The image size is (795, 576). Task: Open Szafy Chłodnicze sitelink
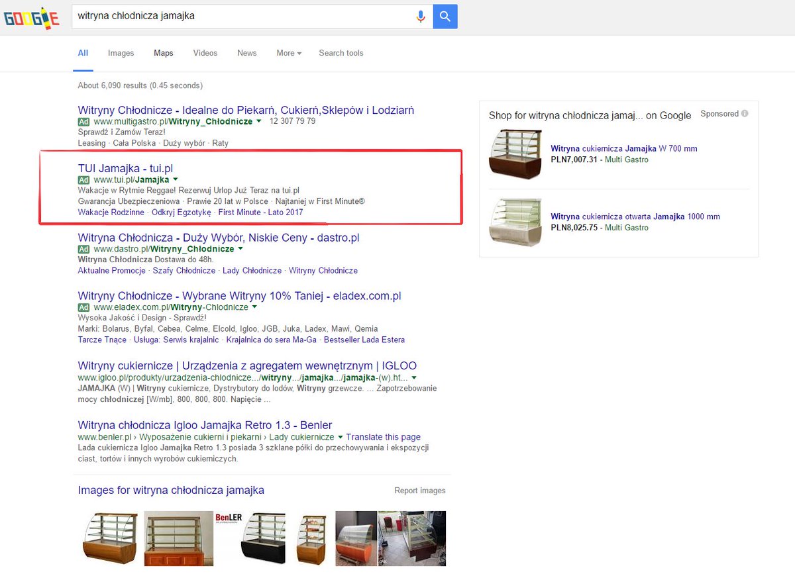[184, 271]
